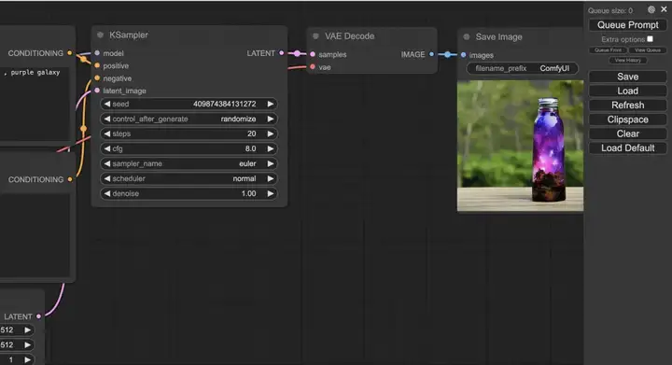Open the settings gear in queue panel
The image size is (672, 365).
tap(651, 9)
